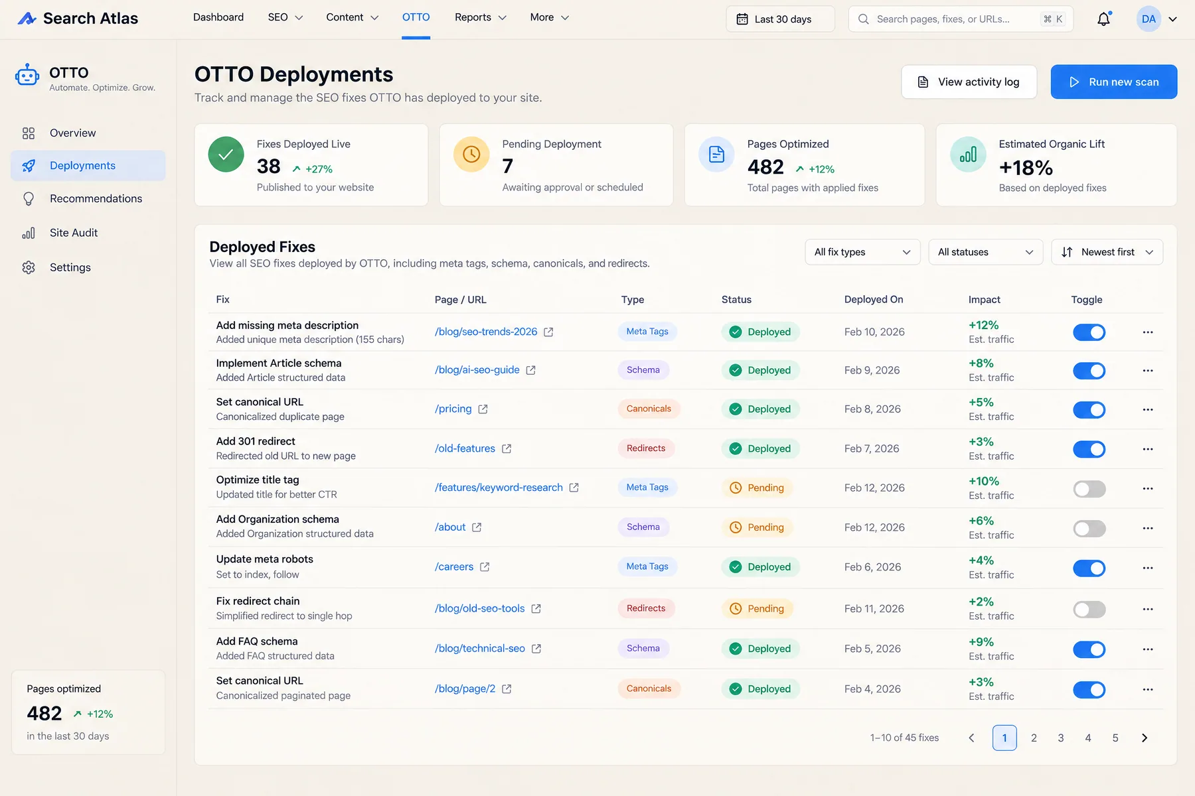This screenshot has width=1195, height=796.
Task: Open external link icon for /blog/seo-trends-2026
Action: click(548, 332)
